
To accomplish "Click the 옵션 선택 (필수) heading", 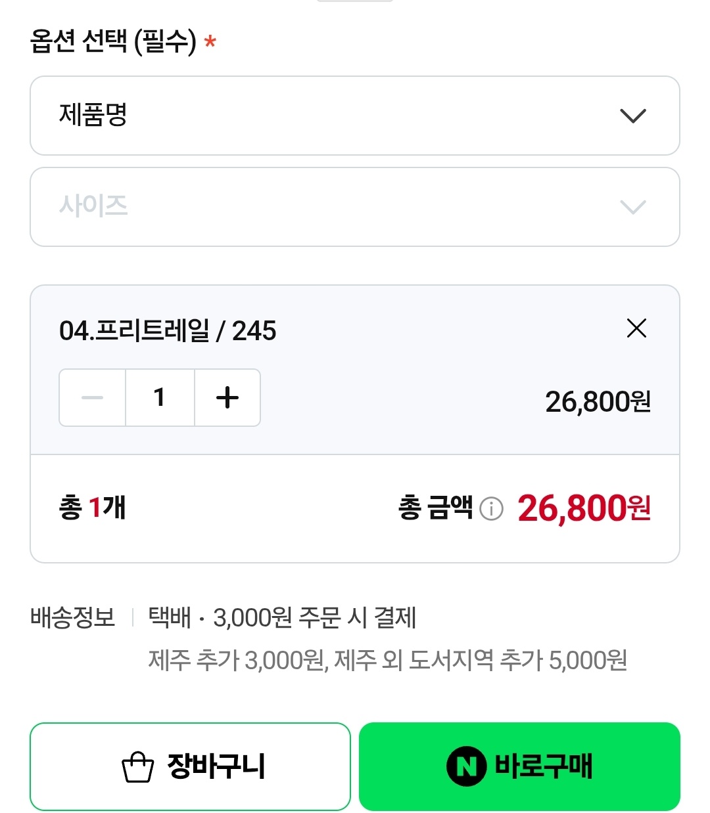I will pyautogui.click(x=113, y=41).
